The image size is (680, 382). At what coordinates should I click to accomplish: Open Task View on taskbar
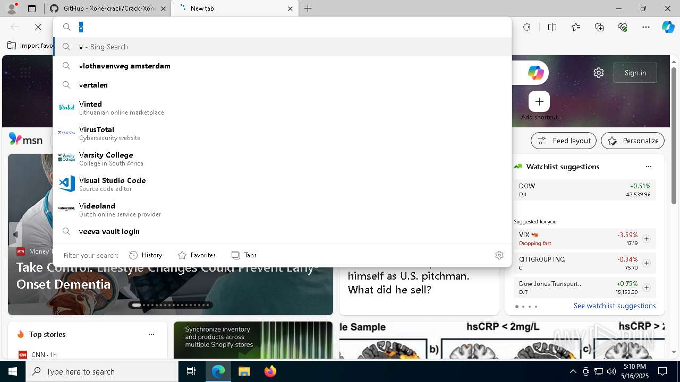[191, 371]
